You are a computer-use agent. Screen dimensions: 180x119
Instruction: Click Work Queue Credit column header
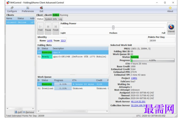click(x=101, y=80)
